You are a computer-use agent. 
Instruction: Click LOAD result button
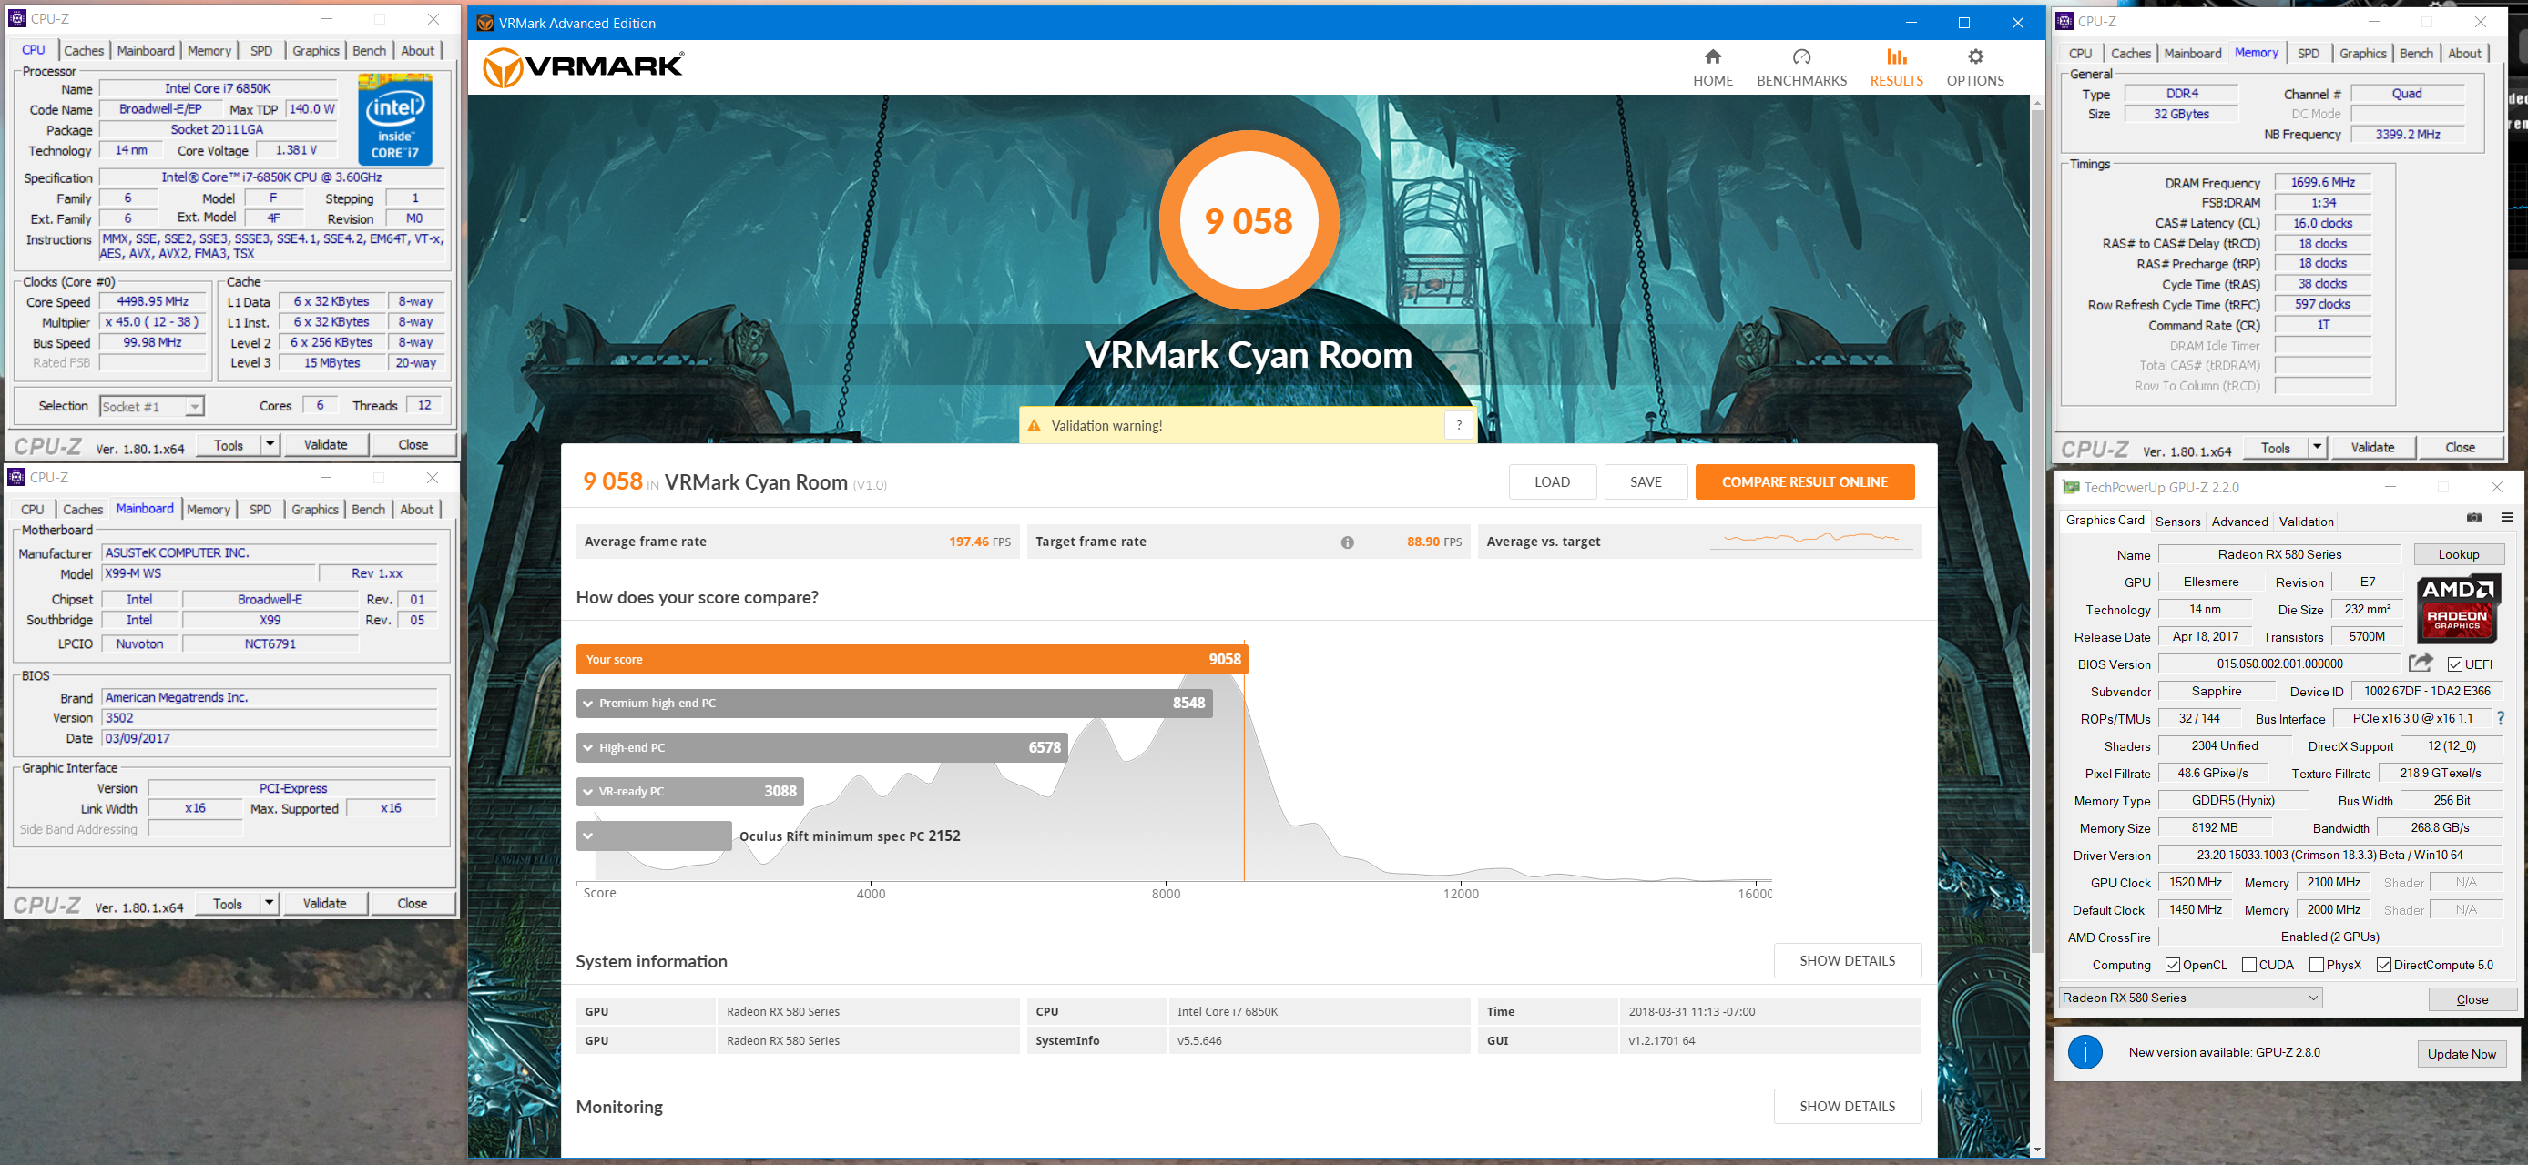click(1552, 481)
